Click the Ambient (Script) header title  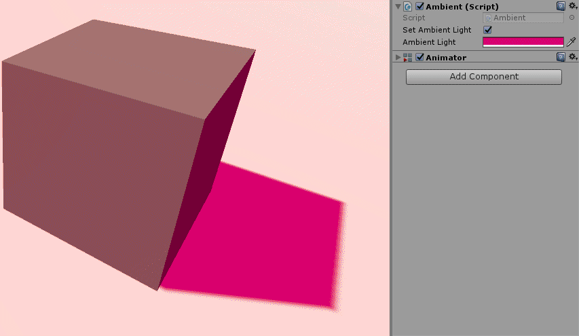click(x=462, y=6)
